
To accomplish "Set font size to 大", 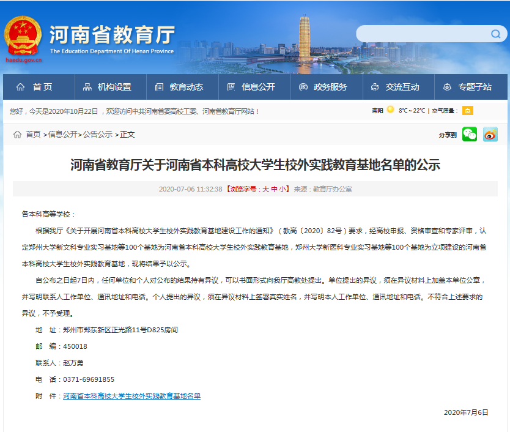I will 265,189.
